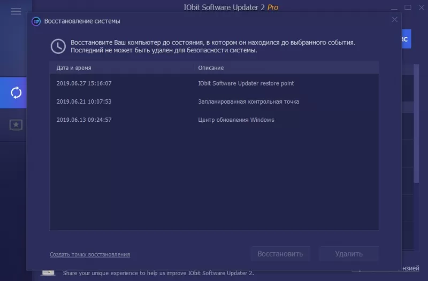Click 'Запланированная контрольная точка' description

[x=248, y=102]
